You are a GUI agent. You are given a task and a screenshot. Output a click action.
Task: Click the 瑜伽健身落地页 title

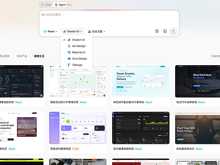coord(185,149)
